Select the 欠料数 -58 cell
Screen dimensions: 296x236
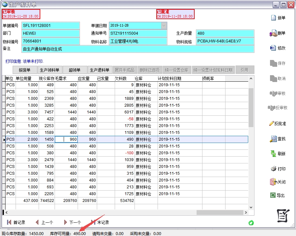pyautogui.click(x=125, y=119)
